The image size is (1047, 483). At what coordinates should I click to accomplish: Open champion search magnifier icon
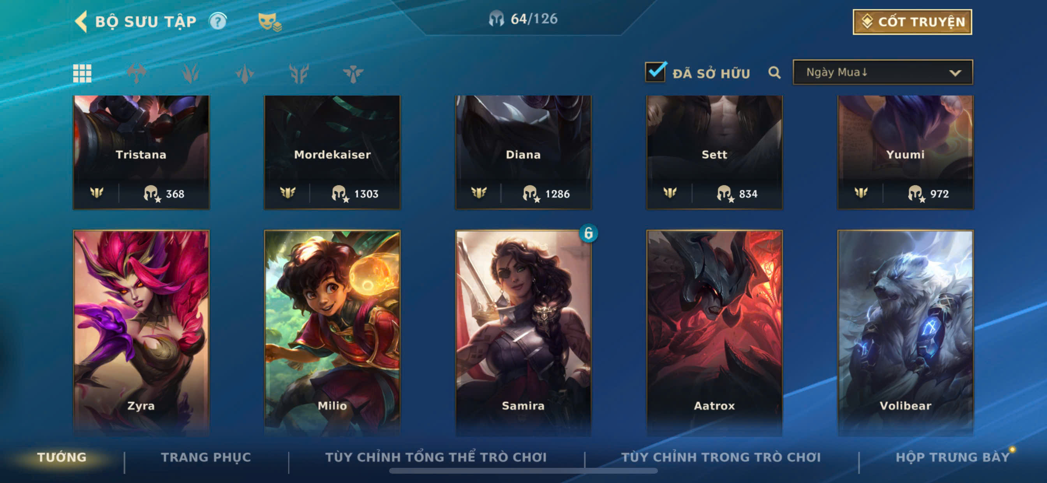click(774, 73)
